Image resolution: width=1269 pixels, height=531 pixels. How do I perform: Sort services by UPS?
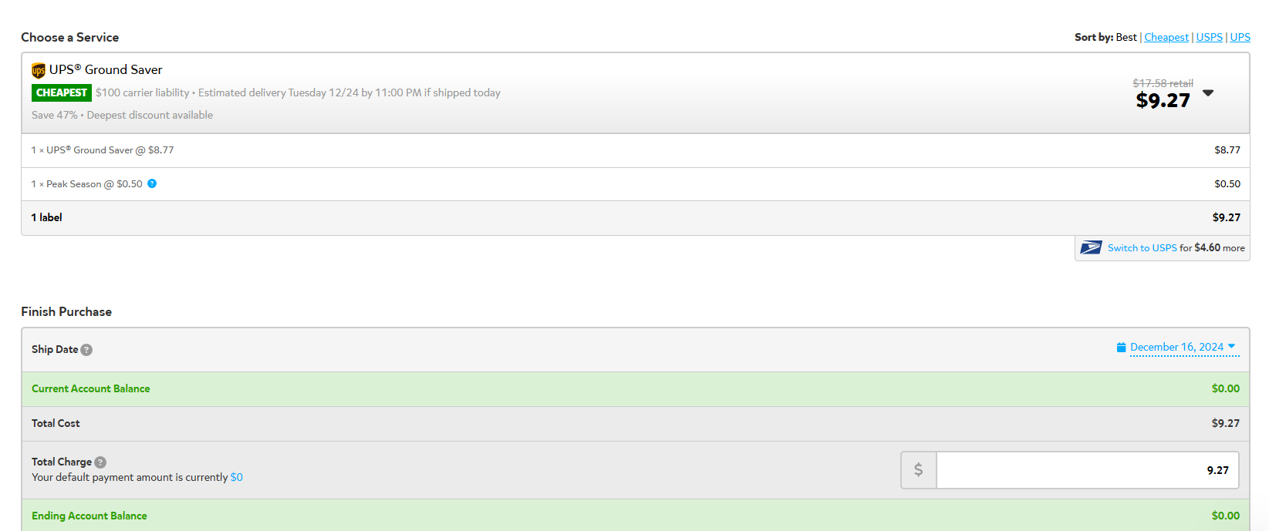[x=1240, y=37]
